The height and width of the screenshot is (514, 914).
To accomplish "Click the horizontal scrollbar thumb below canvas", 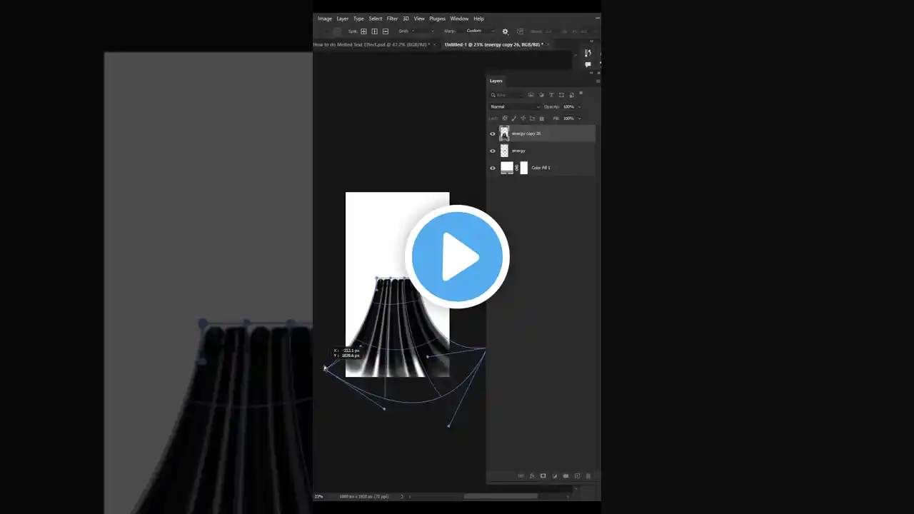I will (501, 496).
